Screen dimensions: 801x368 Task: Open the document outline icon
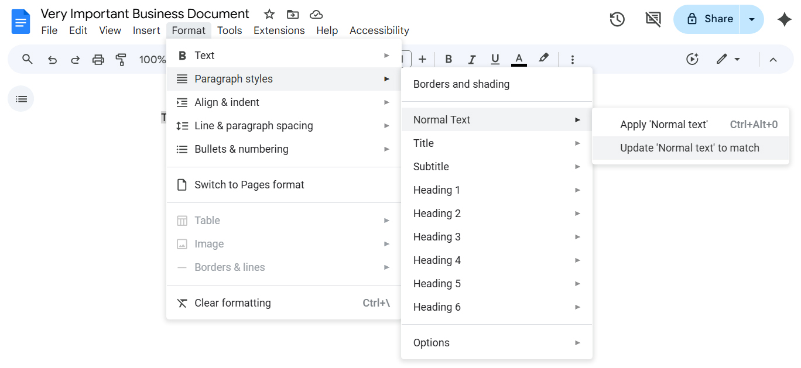tap(21, 99)
